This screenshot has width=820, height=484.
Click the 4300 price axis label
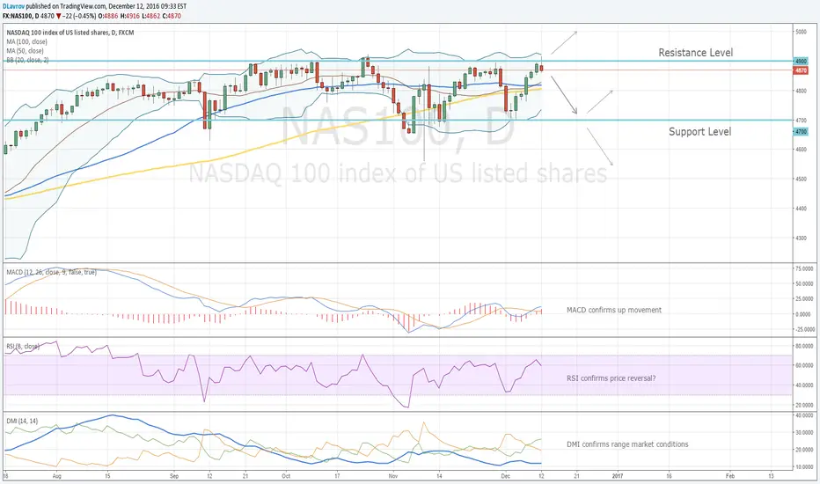(x=801, y=238)
